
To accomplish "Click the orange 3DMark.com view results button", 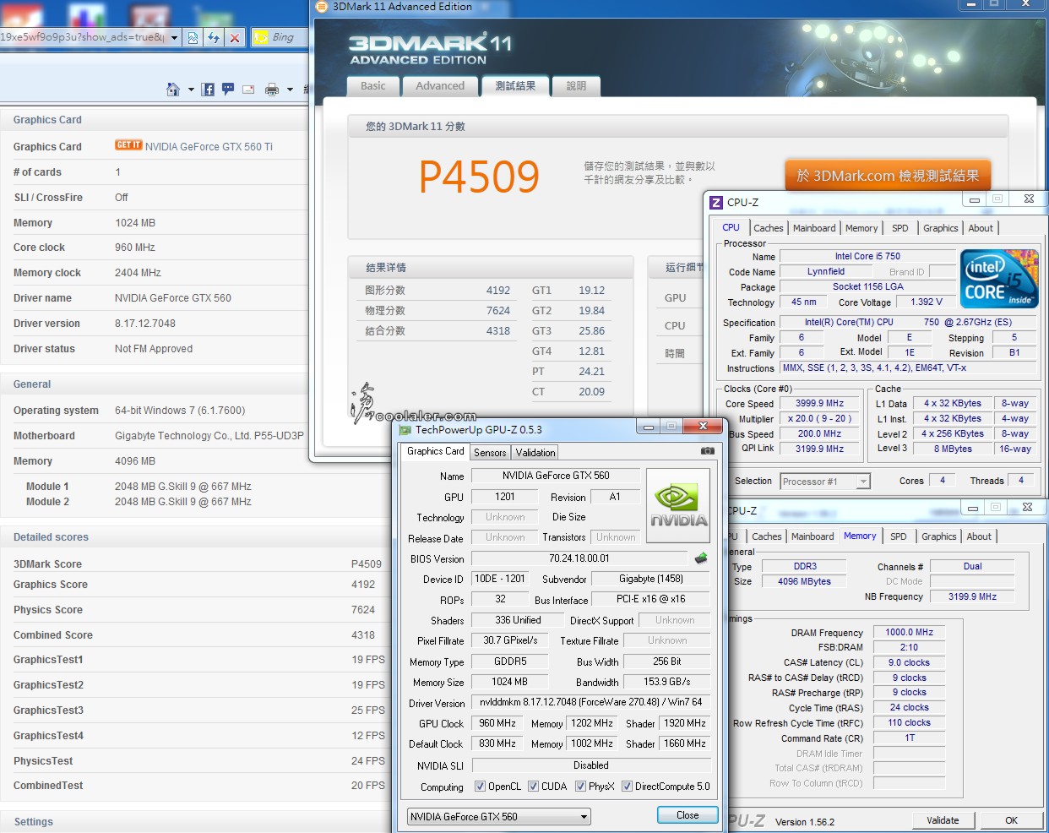I will [888, 176].
